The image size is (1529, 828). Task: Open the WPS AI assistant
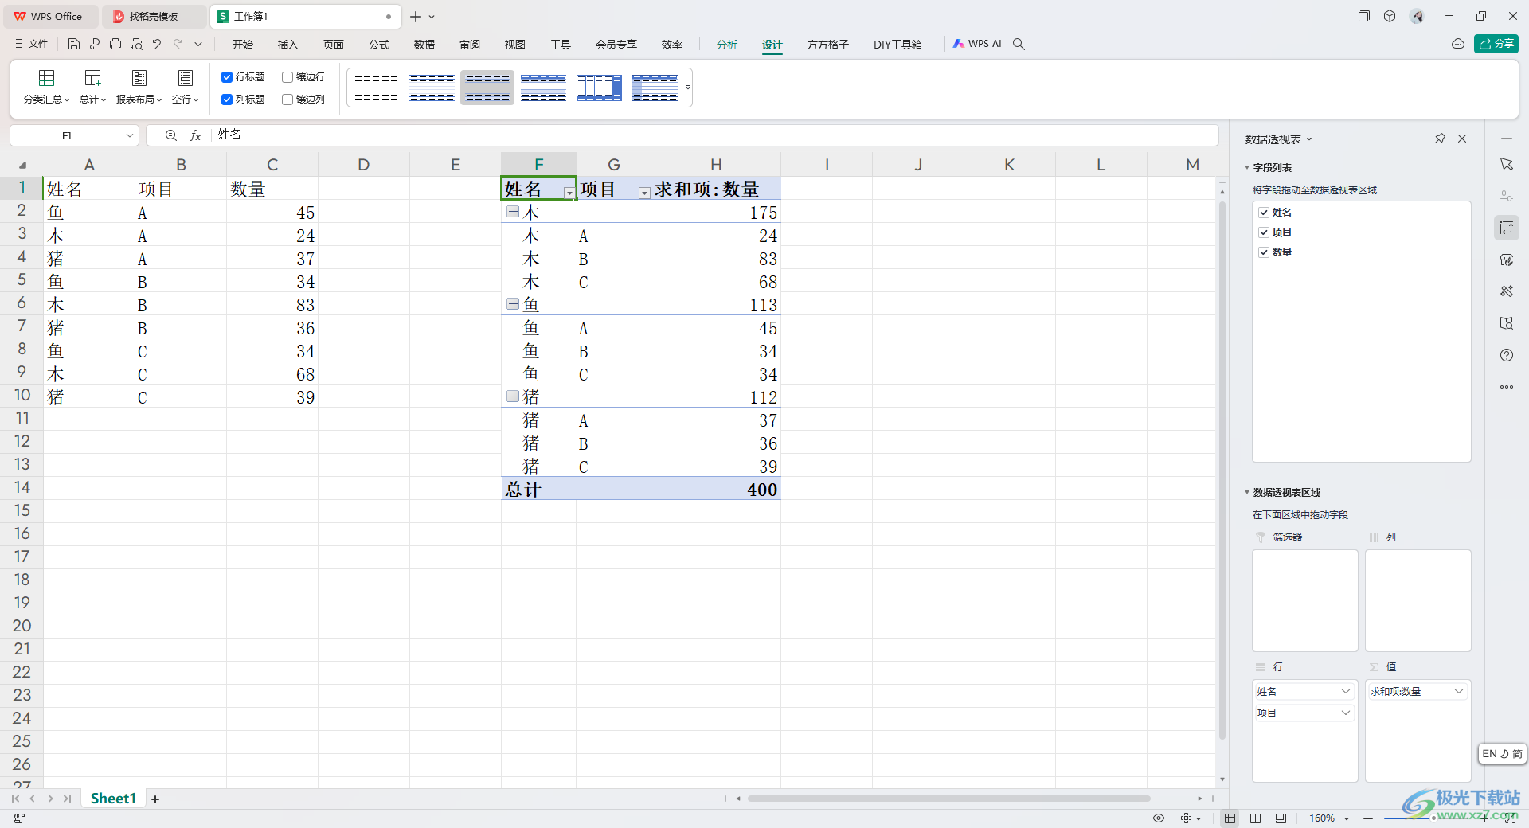coord(977,45)
